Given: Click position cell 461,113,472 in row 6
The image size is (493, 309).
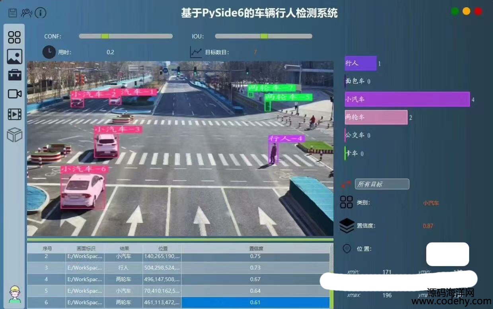Looking at the screenshot, I should point(162,303).
